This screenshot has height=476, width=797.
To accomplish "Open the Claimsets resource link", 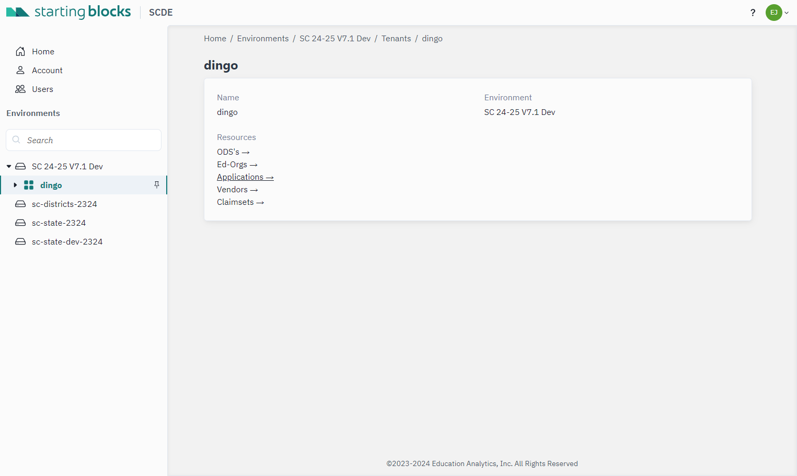I will tap(240, 202).
